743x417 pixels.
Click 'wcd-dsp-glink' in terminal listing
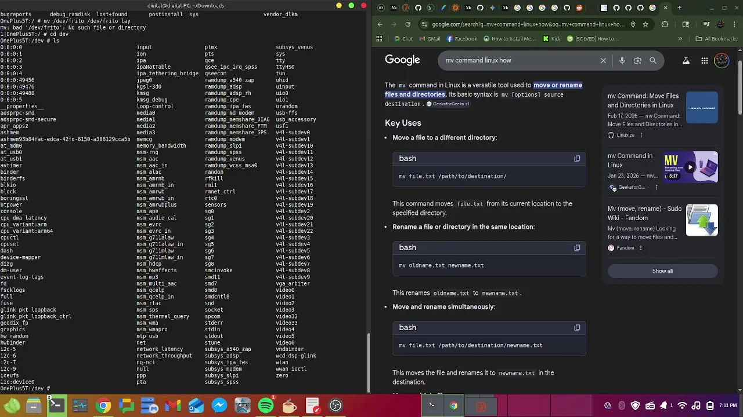[296, 356]
